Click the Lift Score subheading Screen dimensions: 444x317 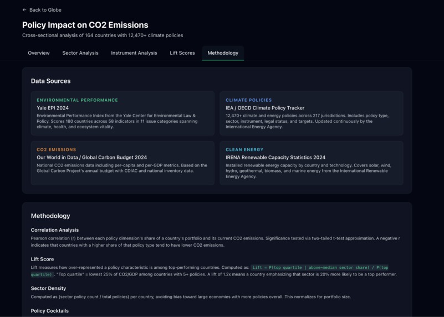[42, 259]
